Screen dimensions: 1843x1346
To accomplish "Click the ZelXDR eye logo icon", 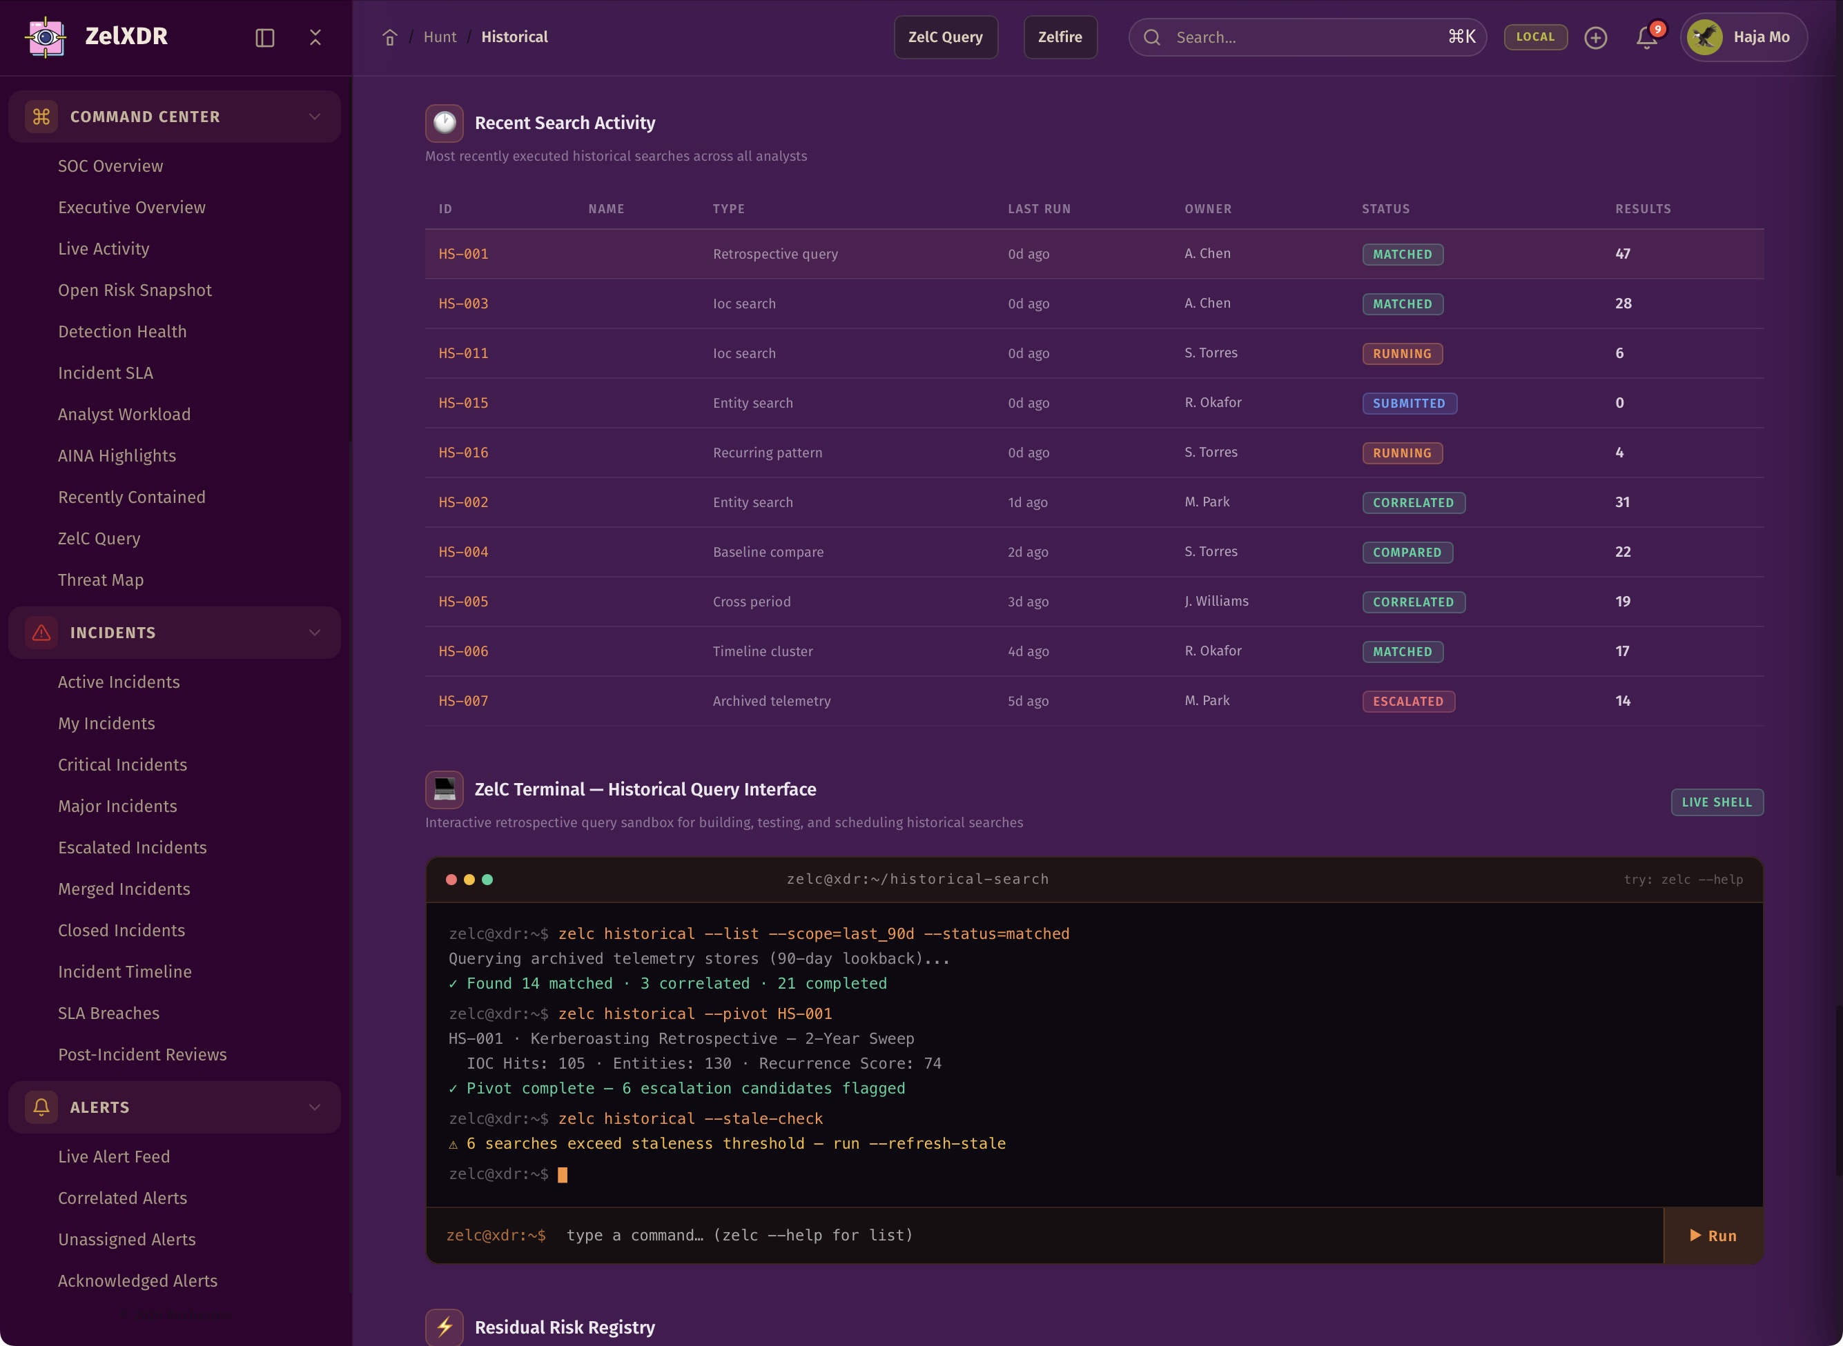I will point(46,37).
